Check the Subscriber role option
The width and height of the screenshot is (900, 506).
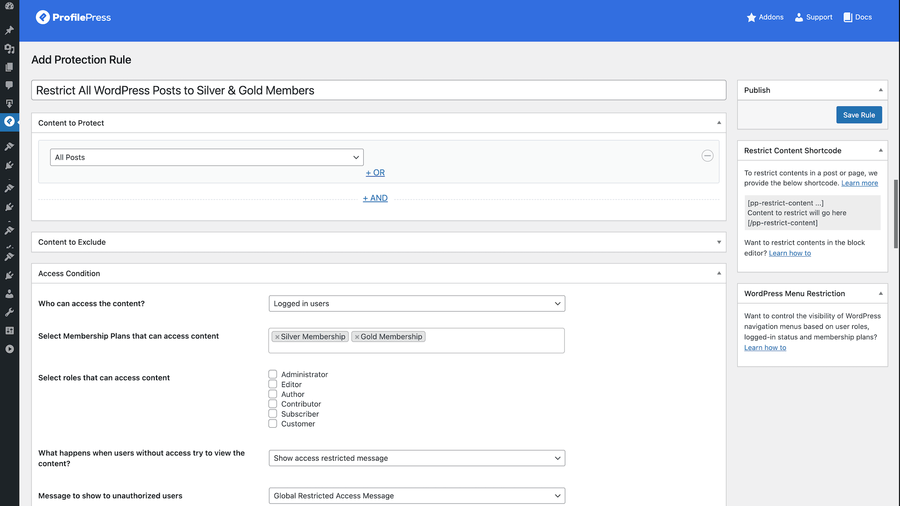click(273, 413)
